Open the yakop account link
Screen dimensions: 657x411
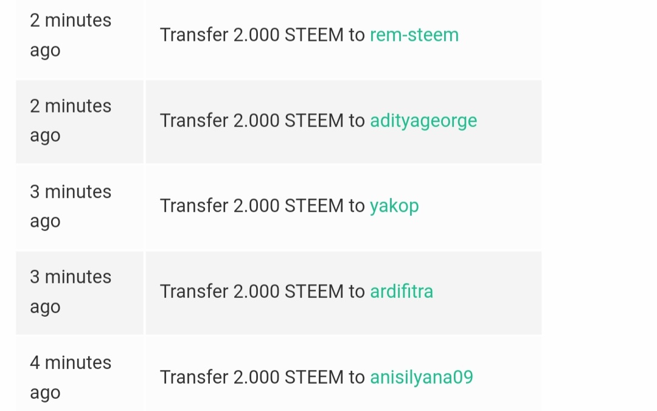pos(394,206)
